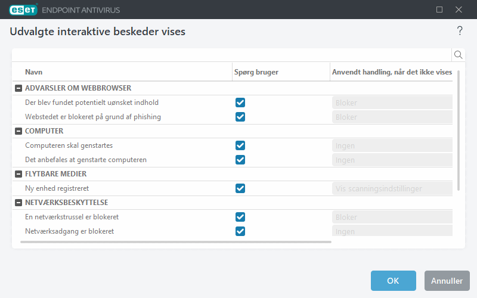Viewport: 477px width, 298px height.
Task: Click into the search input field
Action: pyautogui.click(x=232, y=55)
